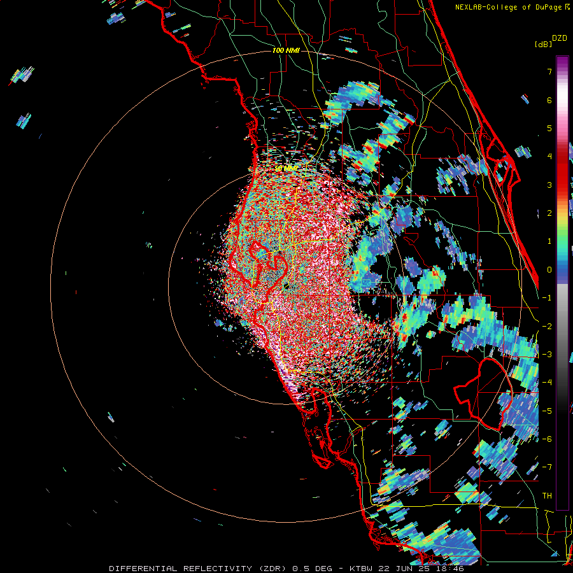
Task: Click the "-6" tick on the color scale
Action: 547,439
